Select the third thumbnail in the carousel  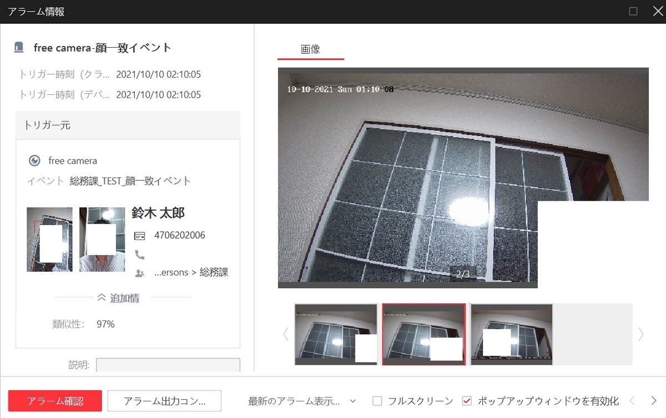[x=511, y=334]
